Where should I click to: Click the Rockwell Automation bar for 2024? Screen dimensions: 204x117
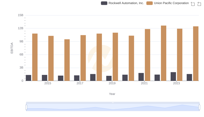(189, 77)
